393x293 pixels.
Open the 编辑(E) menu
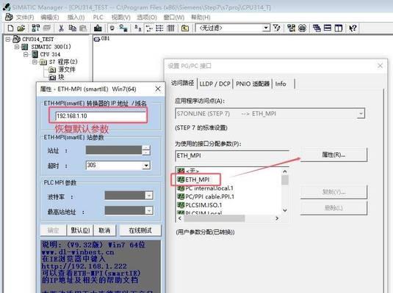coord(50,18)
